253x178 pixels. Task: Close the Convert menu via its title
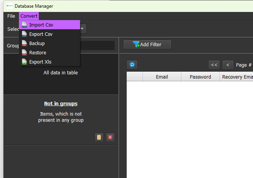[29, 16]
